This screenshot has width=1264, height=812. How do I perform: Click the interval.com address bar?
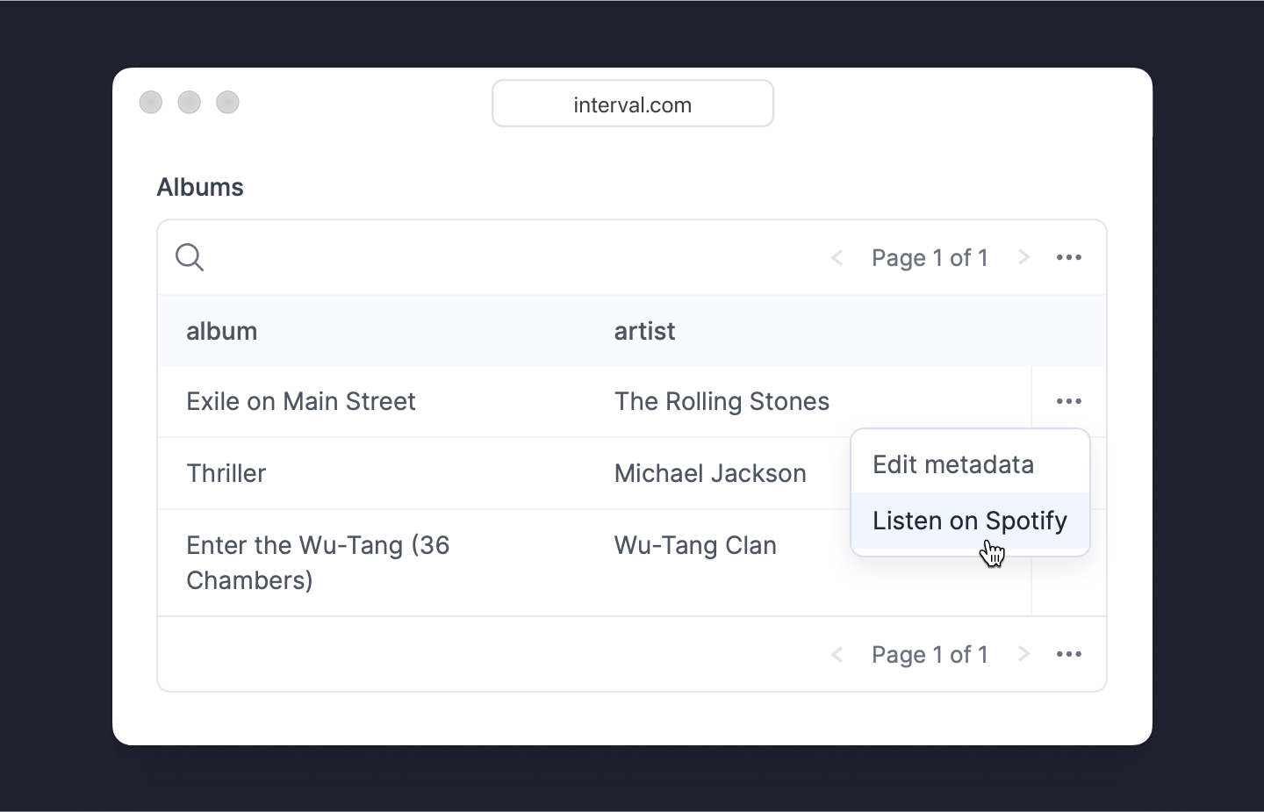click(x=632, y=104)
